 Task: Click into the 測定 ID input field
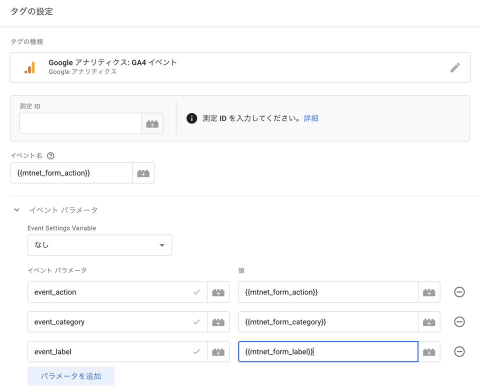click(80, 123)
